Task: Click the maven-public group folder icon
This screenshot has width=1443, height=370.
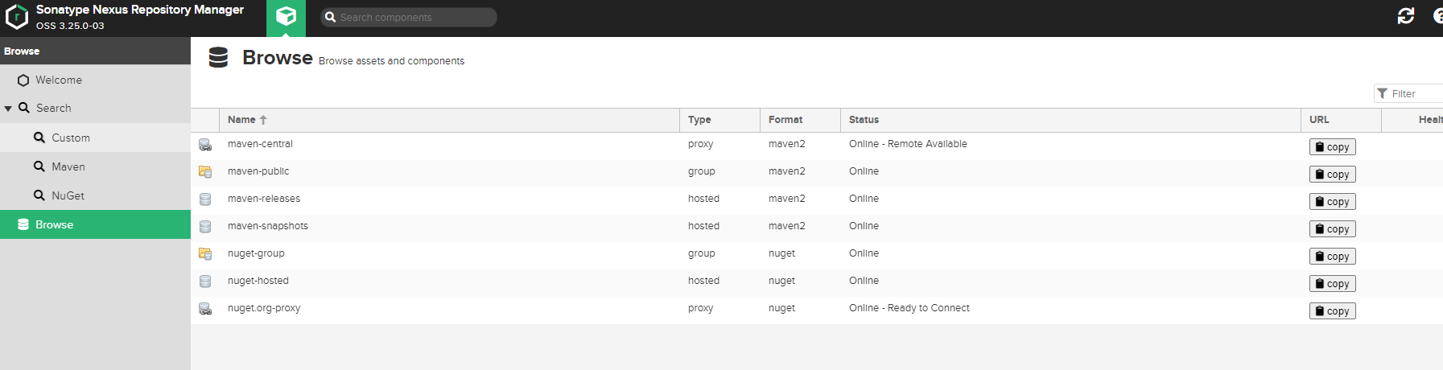Action: click(x=205, y=172)
